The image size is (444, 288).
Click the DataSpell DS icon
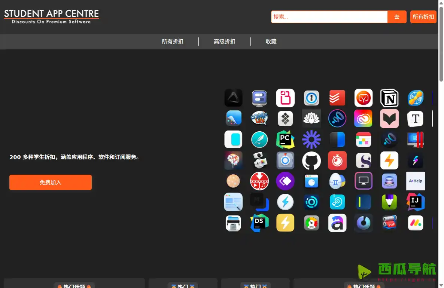coord(259,223)
